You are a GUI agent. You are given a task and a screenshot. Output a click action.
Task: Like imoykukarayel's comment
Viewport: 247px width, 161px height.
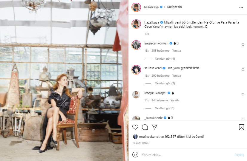pyautogui.click(x=243, y=94)
